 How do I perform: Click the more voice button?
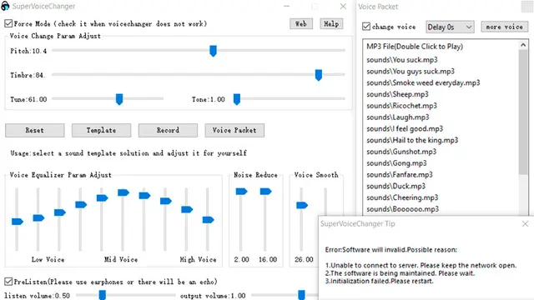[x=504, y=27]
